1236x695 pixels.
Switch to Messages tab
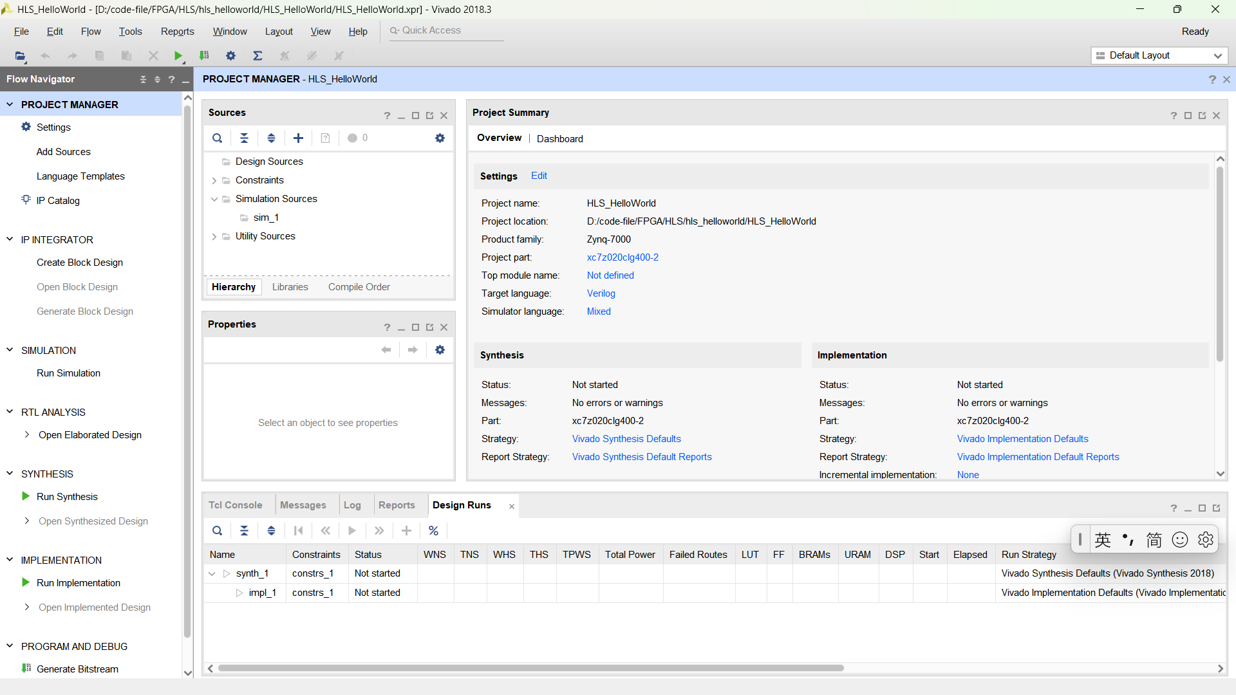click(x=303, y=505)
